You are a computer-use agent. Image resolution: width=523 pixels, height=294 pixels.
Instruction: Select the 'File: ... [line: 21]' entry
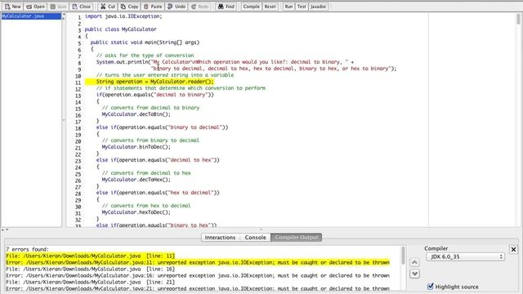(x=91, y=282)
